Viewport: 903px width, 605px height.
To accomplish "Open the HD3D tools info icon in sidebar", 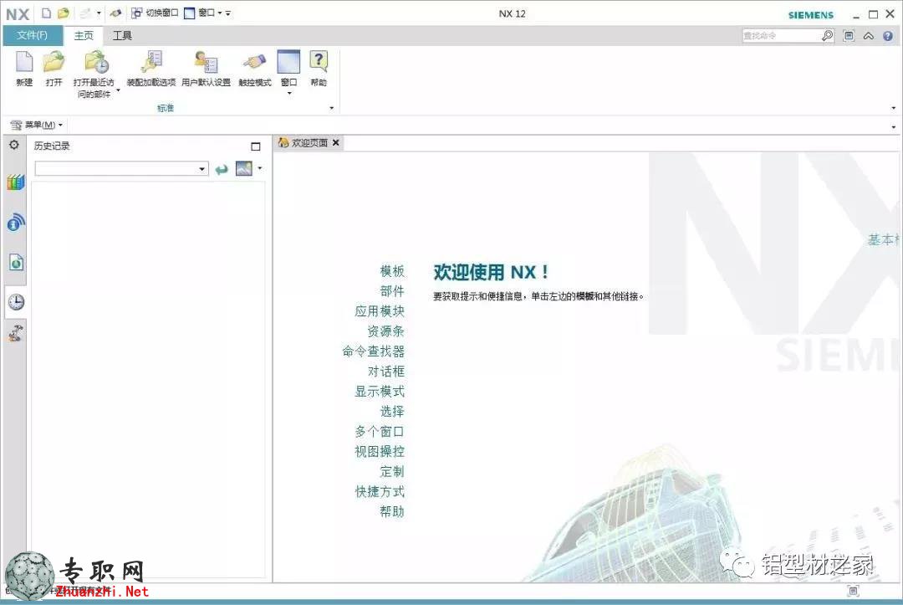I will (x=16, y=223).
